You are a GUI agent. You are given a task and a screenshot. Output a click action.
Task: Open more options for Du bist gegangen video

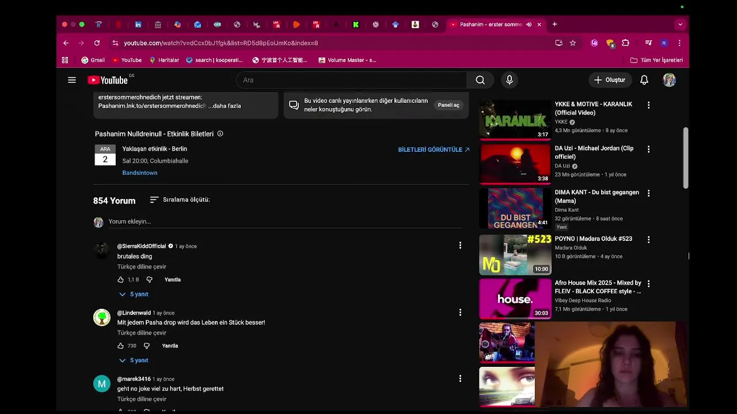click(x=648, y=193)
